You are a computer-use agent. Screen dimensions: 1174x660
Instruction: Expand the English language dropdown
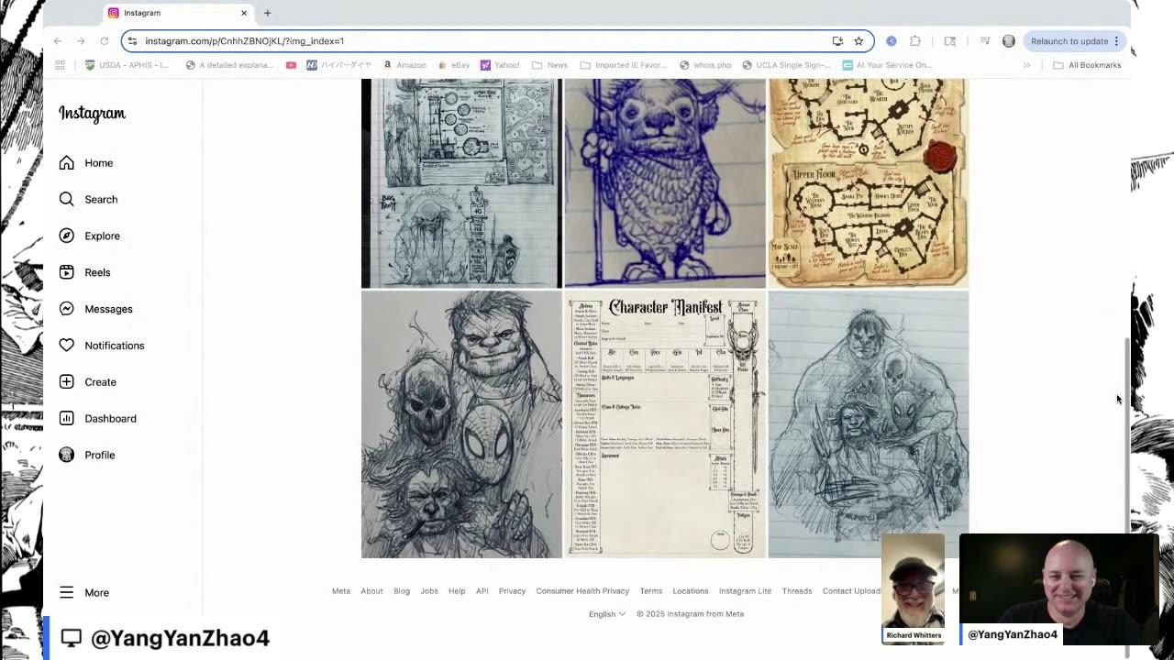coord(606,614)
